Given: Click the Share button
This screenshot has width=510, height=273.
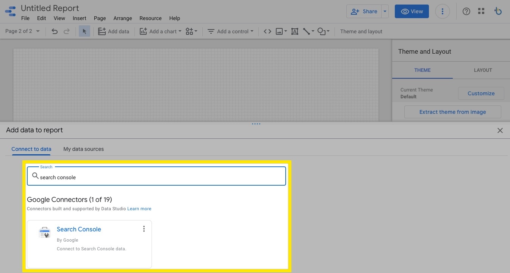Looking at the screenshot, I should pos(364,11).
